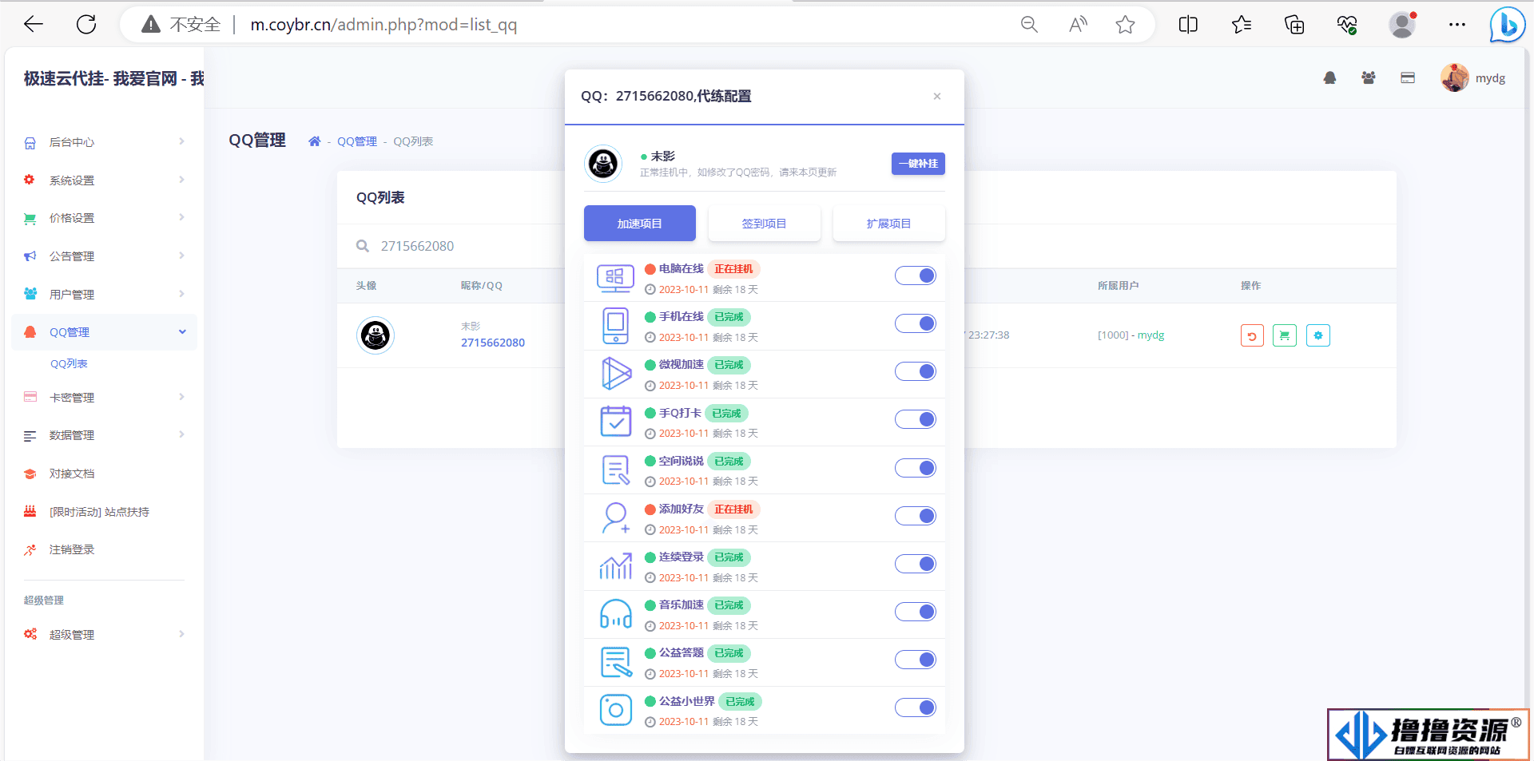Toggle the 公益答题 switch
This screenshot has height=761, width=1534.
click(x=916, y=660)
